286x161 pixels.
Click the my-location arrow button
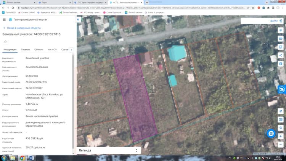(x=281, y=111)
